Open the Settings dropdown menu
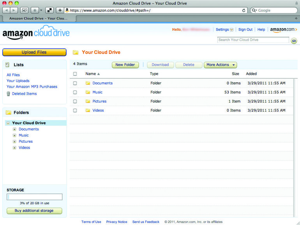This screenshot has height=225, width=300. coord(224,30)
